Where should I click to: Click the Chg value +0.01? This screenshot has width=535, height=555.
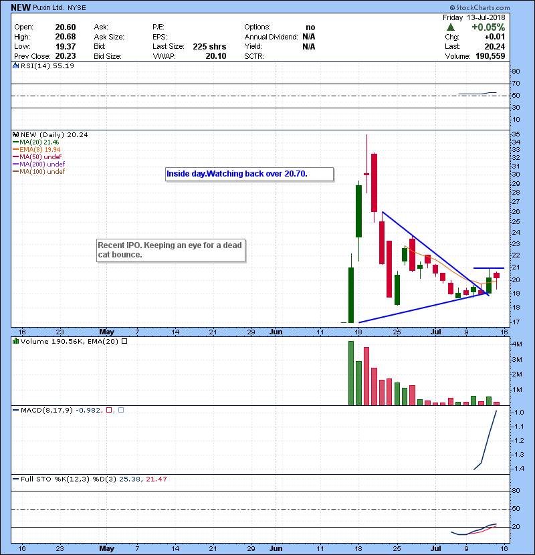coord(495,37)
